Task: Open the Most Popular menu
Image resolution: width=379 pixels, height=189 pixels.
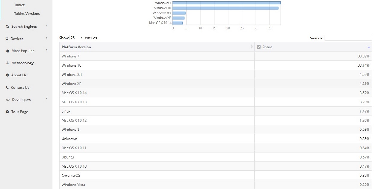Action: [x=23, y=51]
